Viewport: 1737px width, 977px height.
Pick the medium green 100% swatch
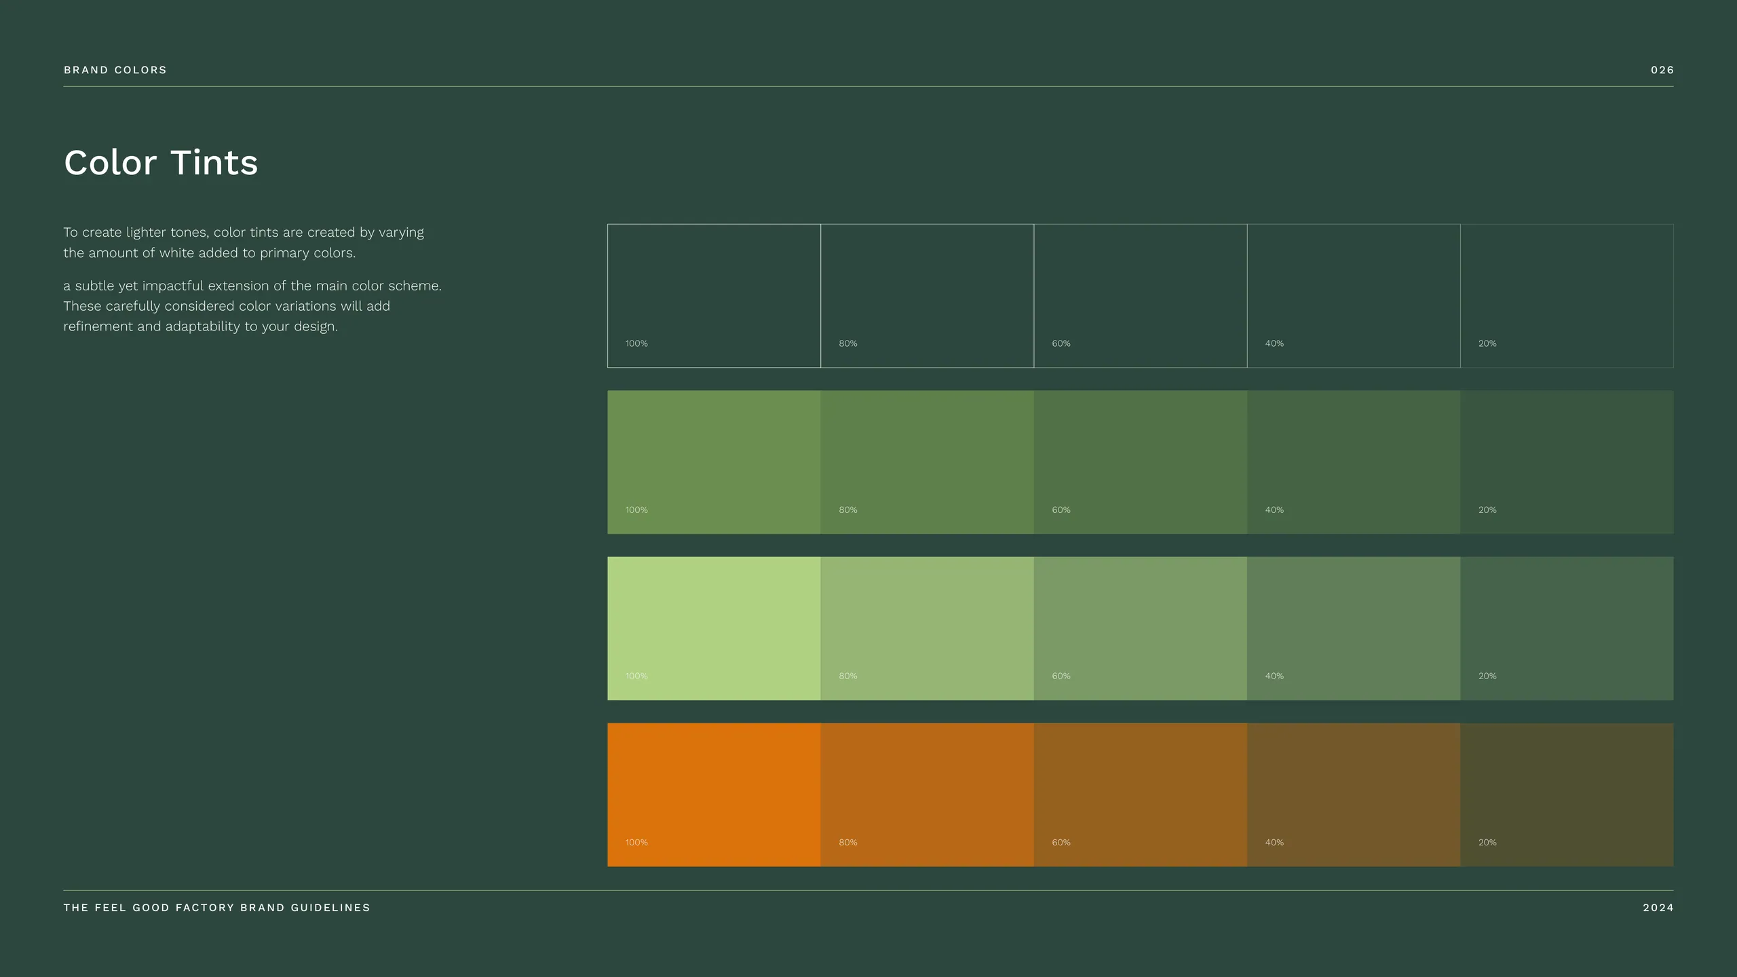(714, 462)
